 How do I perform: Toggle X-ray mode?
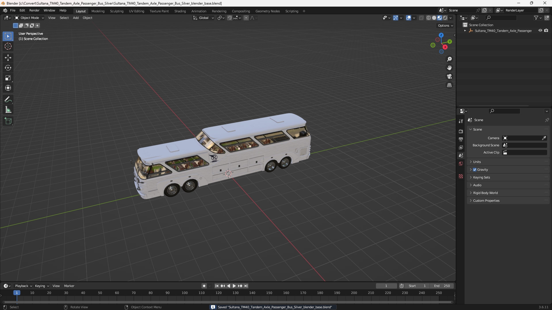[421, 18]
